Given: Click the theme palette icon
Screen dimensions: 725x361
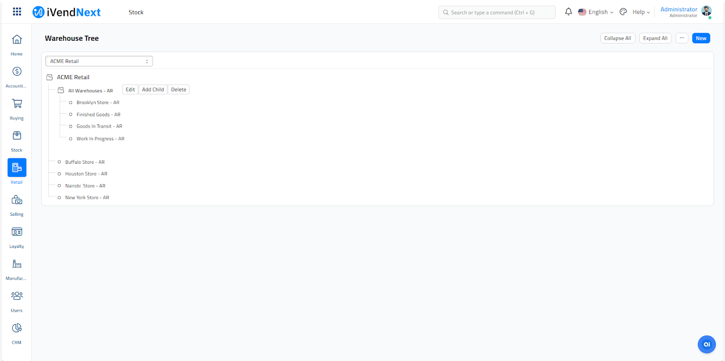Looking at the screenshot, I should 623,12.
